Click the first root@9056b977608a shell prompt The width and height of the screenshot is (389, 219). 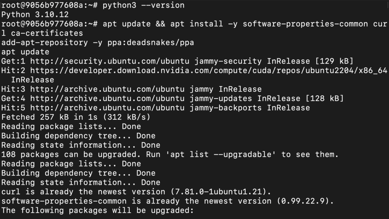[x=49, y=5]
